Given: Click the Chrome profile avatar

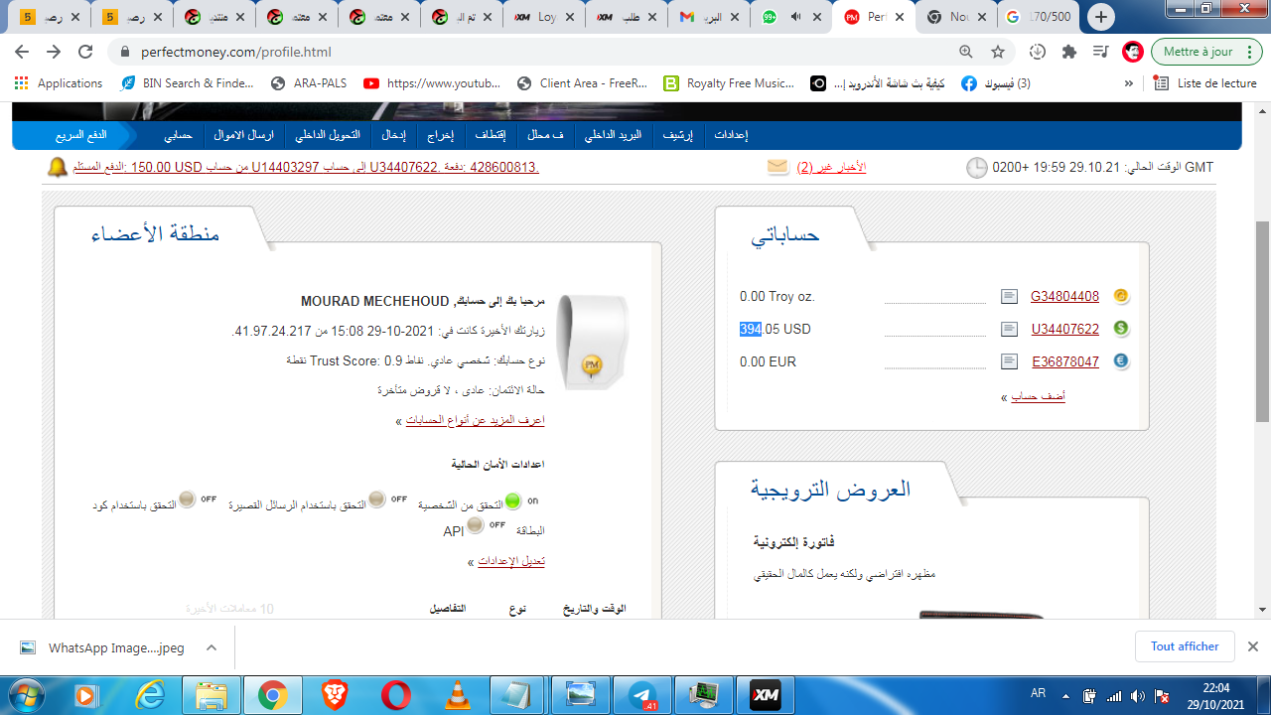Looking at the screenshot, I should (x=1133, y=52).
